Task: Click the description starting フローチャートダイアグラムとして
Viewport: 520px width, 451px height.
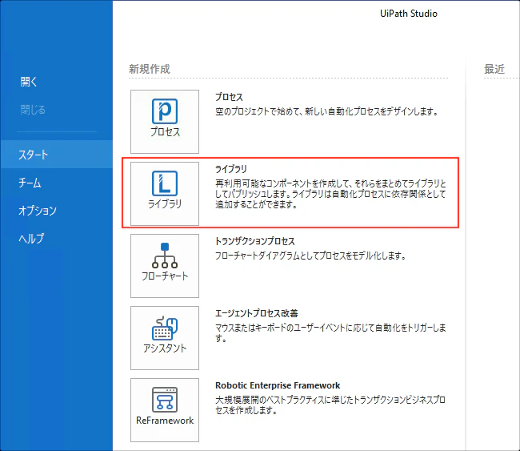Action: click(x=310, y=256)
